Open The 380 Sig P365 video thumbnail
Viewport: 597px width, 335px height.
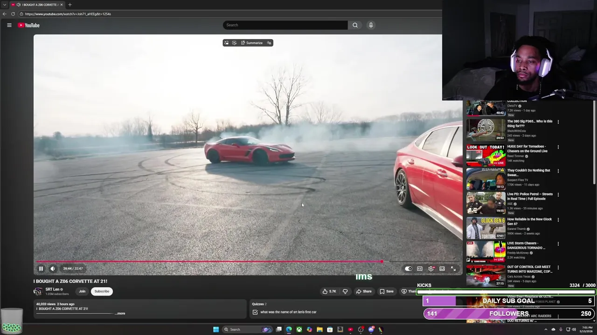pyautogui.click(x=486, y=130)
